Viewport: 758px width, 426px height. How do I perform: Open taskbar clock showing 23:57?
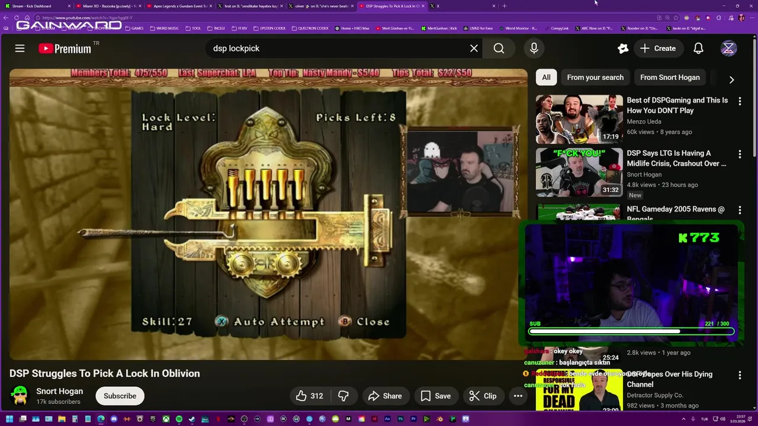[737, 419]
